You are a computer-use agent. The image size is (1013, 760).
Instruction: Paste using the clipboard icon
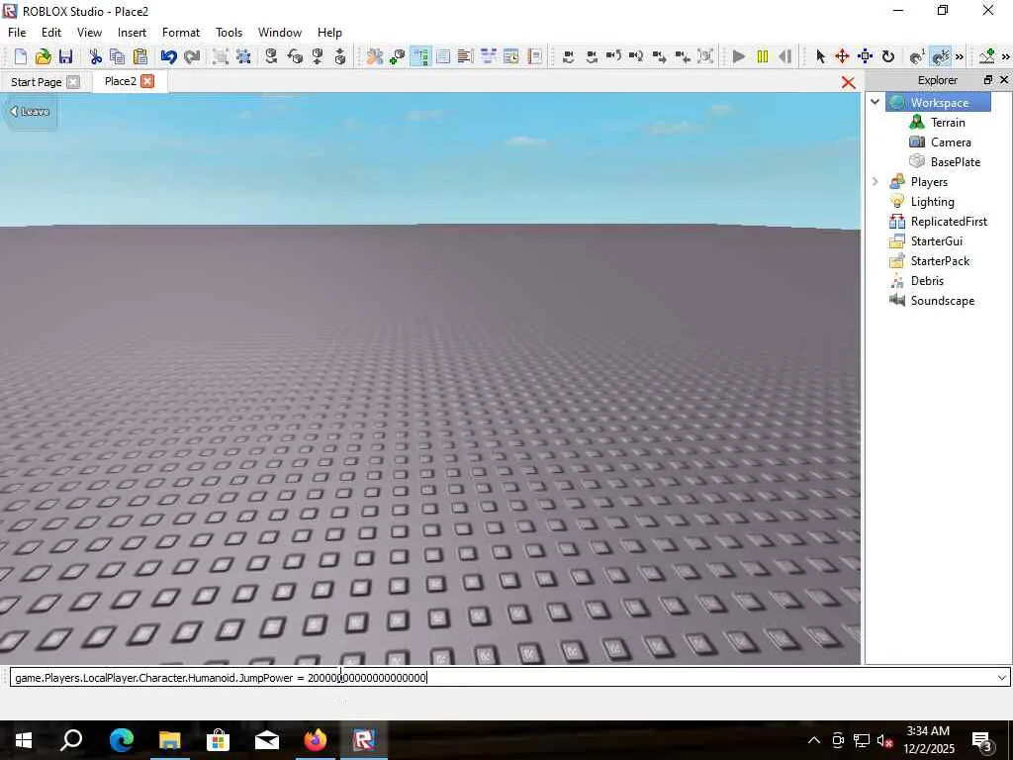[x=140, y=56]
